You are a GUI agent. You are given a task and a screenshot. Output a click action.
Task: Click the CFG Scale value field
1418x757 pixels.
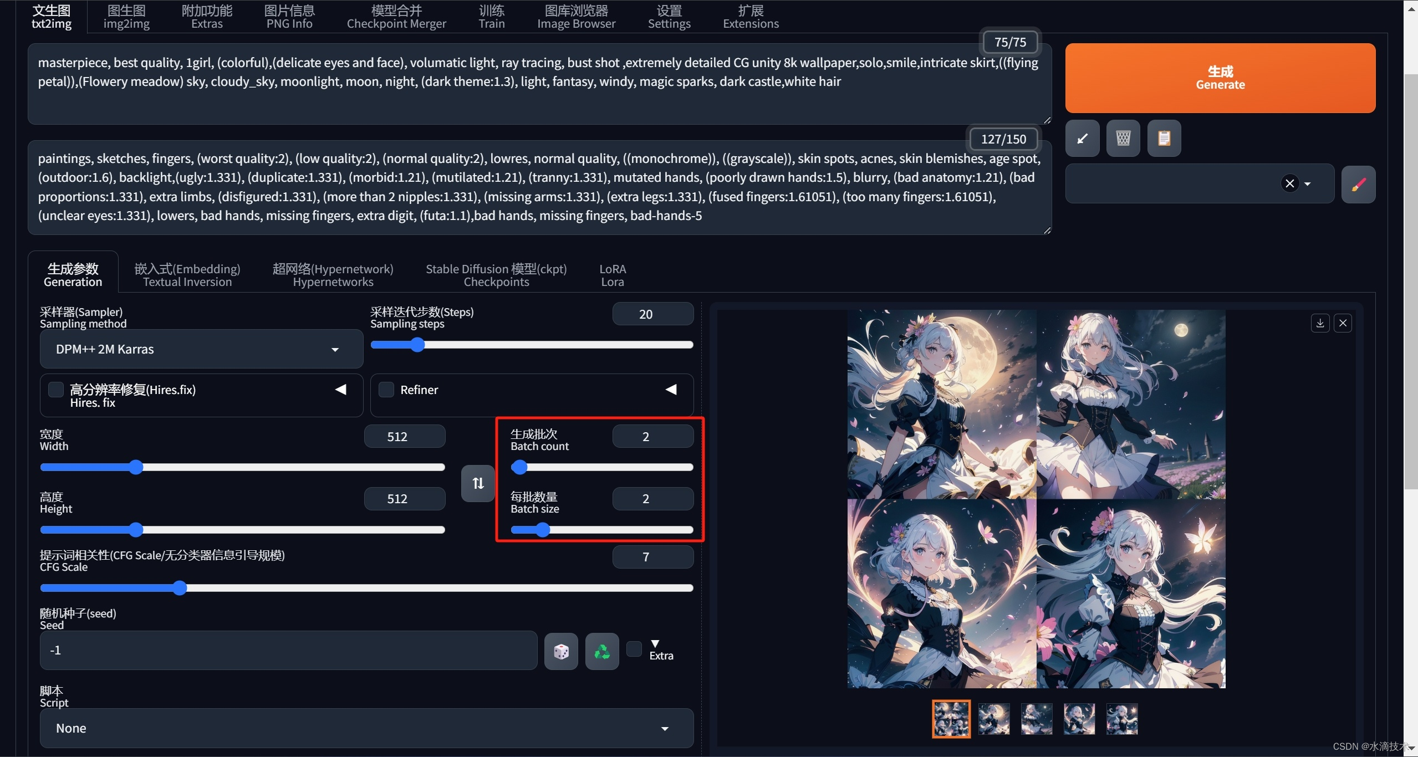652,557
